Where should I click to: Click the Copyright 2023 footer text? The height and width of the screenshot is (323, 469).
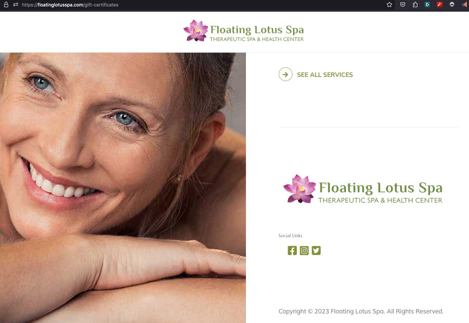pyautogui.click(x=361, y=311)
